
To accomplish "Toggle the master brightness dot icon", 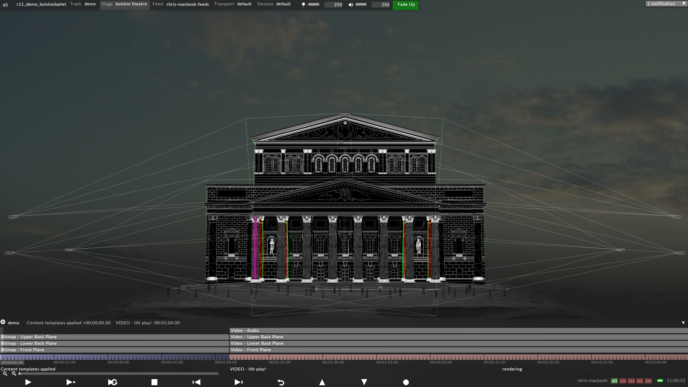I will [303, 5].
